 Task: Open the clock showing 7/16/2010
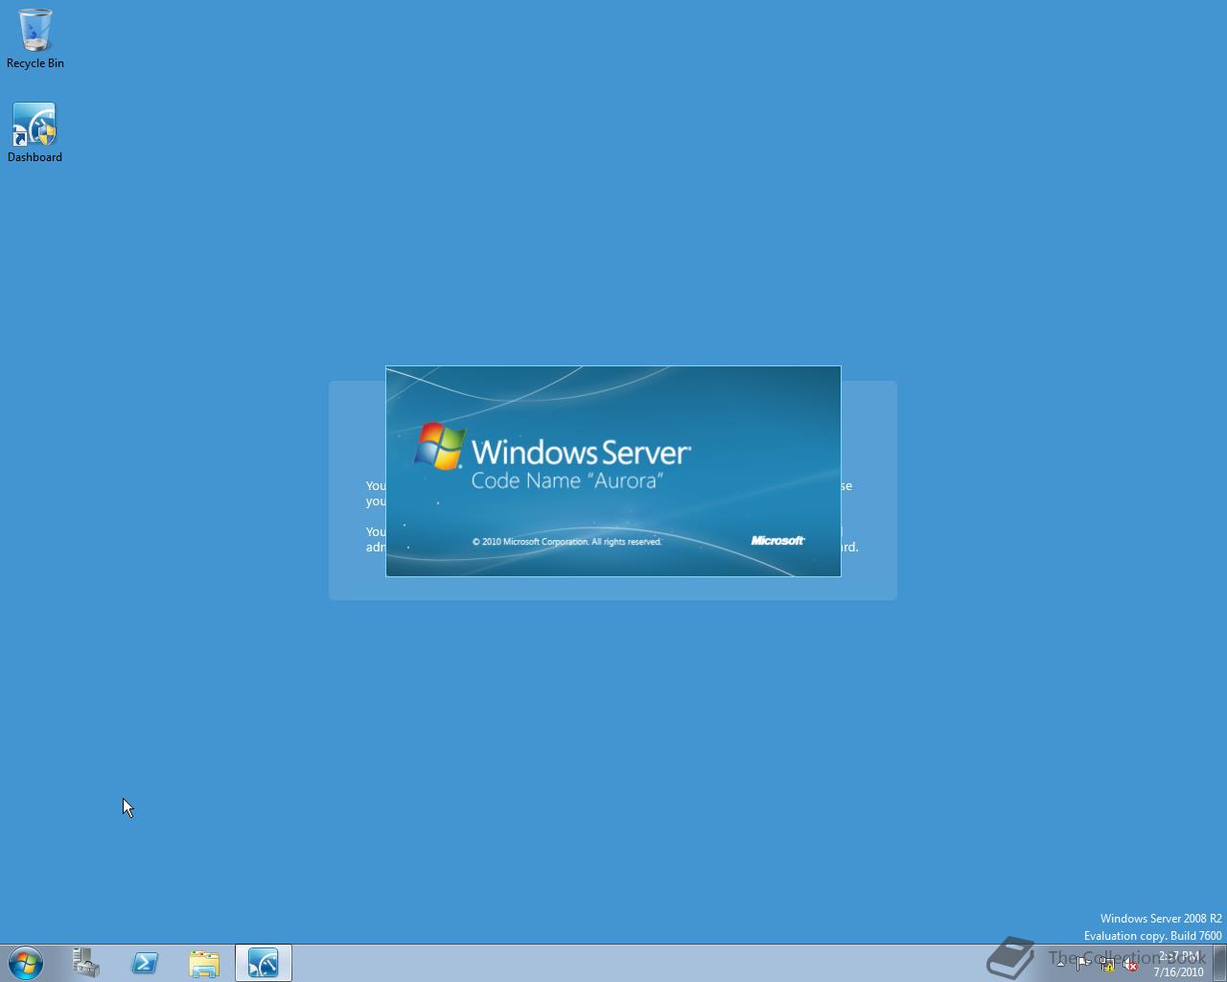1178,964
